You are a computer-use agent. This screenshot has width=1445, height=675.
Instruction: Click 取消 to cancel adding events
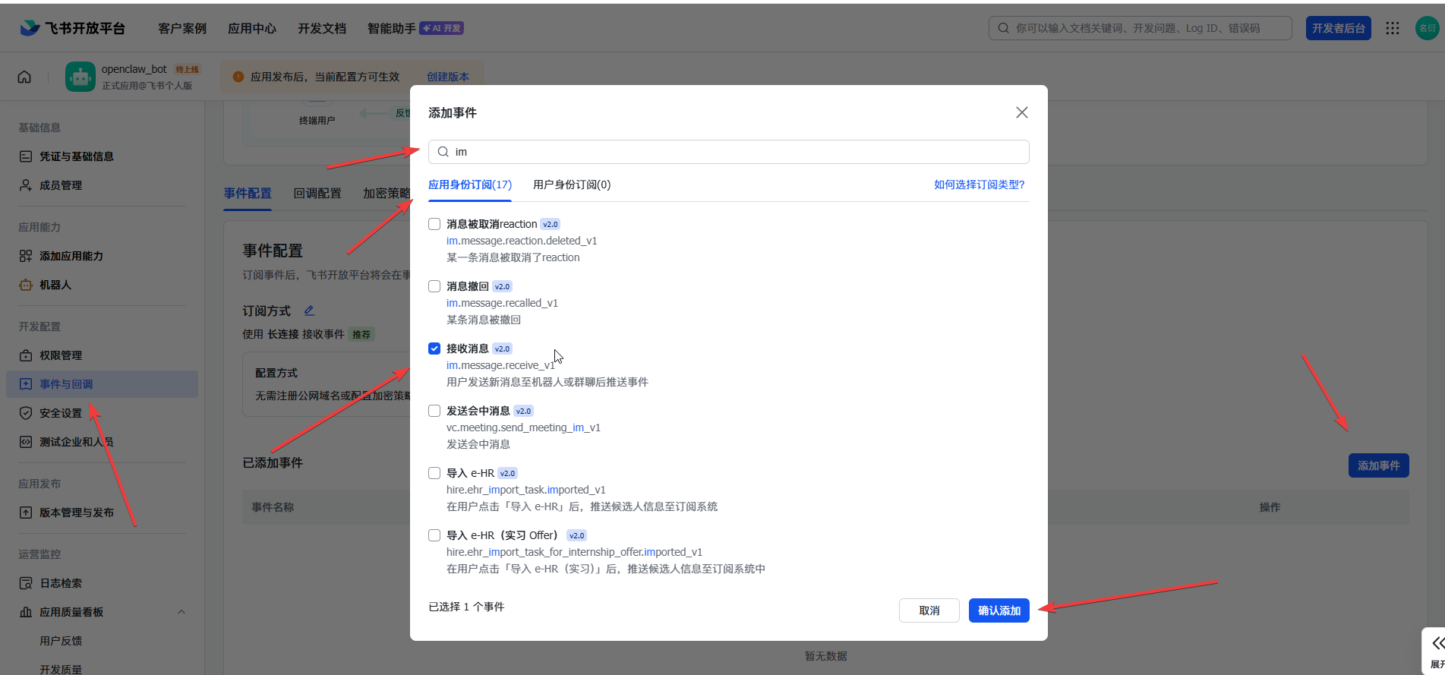point(929,610)
